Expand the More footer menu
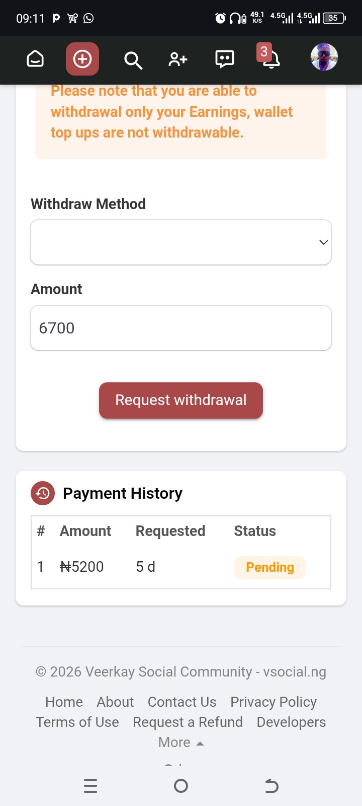362x806 pixels. tap(180, 743)
